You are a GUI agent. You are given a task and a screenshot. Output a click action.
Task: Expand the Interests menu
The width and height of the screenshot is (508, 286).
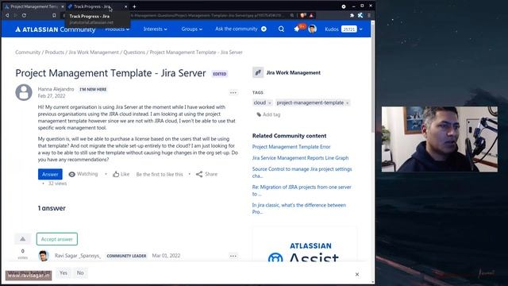click(156, 29)
